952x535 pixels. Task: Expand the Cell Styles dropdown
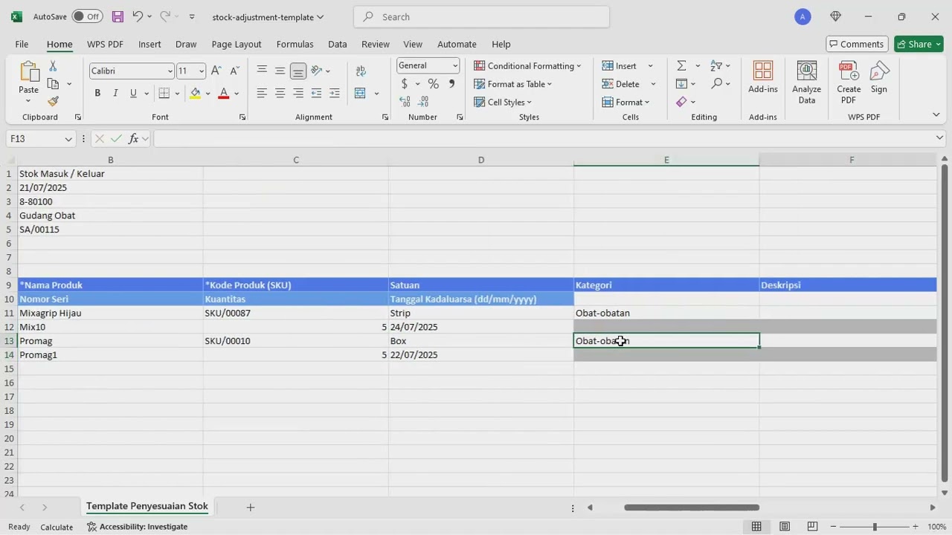point(503,102)
